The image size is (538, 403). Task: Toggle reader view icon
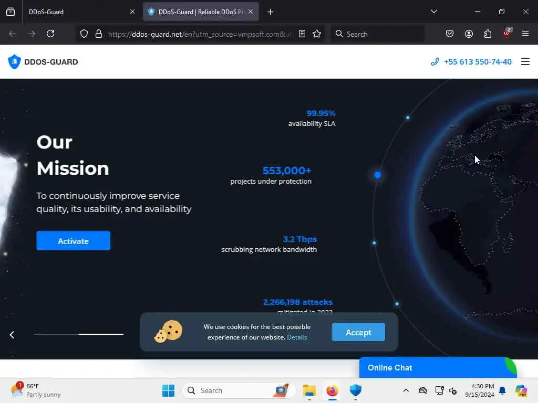(x=302, y=34)
